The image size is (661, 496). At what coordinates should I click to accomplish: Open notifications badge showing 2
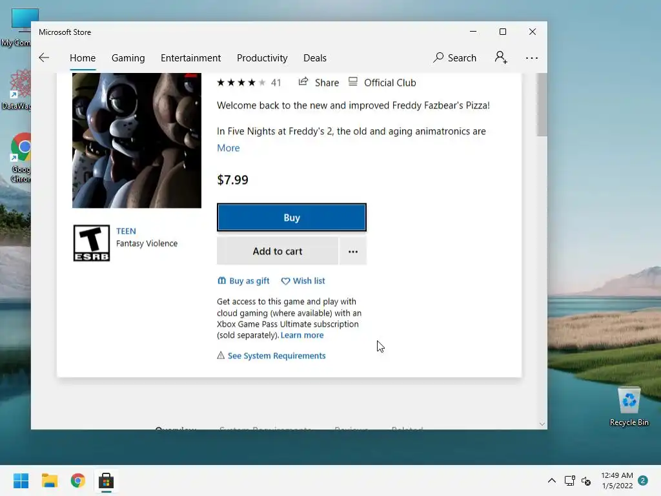[x=643, y=480]
